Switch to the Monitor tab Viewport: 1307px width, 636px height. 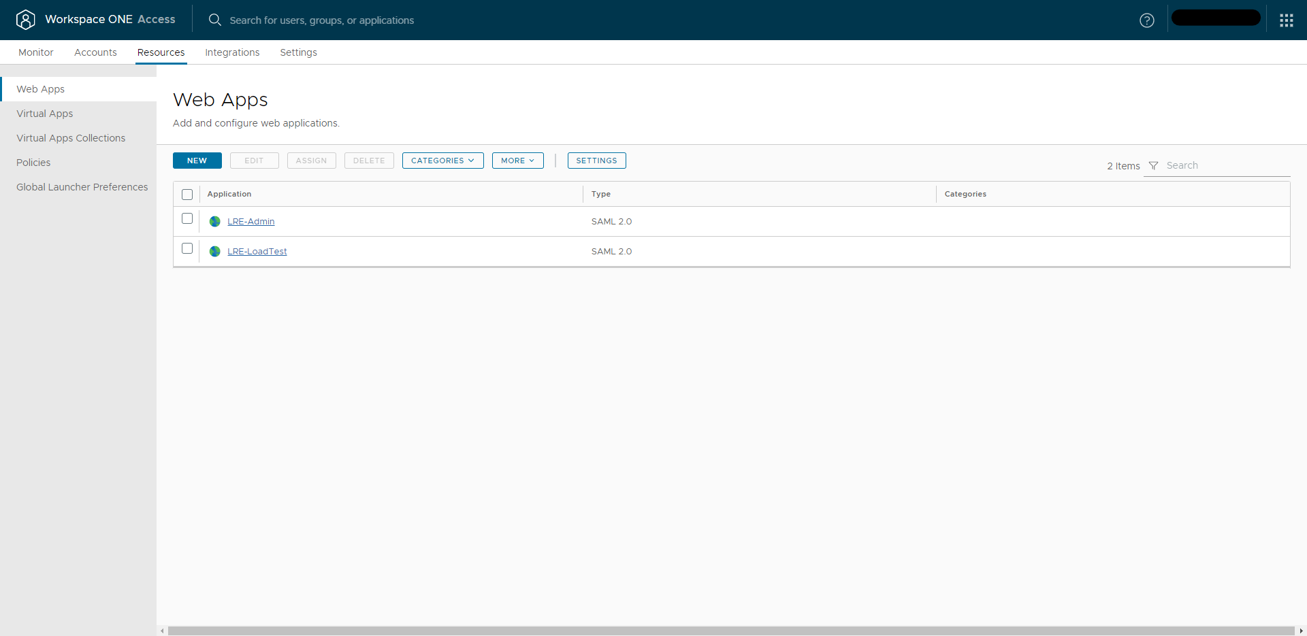[35, 52]
